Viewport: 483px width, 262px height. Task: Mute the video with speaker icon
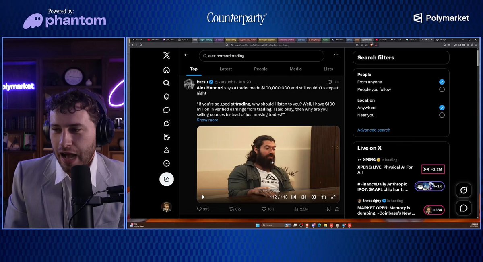303,197
